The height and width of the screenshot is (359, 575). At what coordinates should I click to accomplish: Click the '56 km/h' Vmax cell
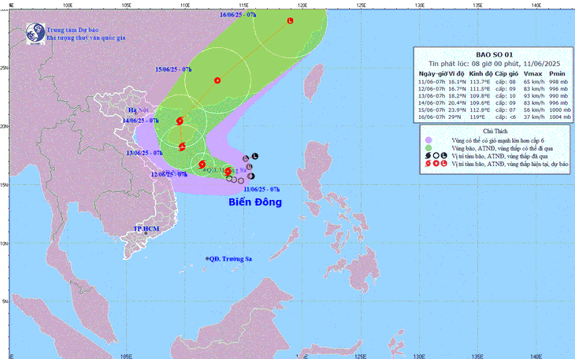[534, 110]
